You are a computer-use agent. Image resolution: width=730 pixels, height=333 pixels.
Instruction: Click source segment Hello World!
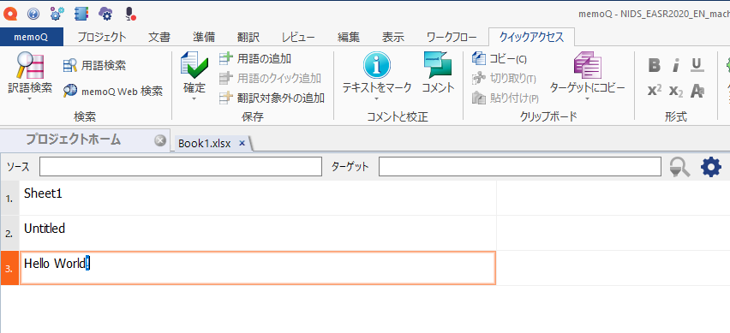coord(257,267)
